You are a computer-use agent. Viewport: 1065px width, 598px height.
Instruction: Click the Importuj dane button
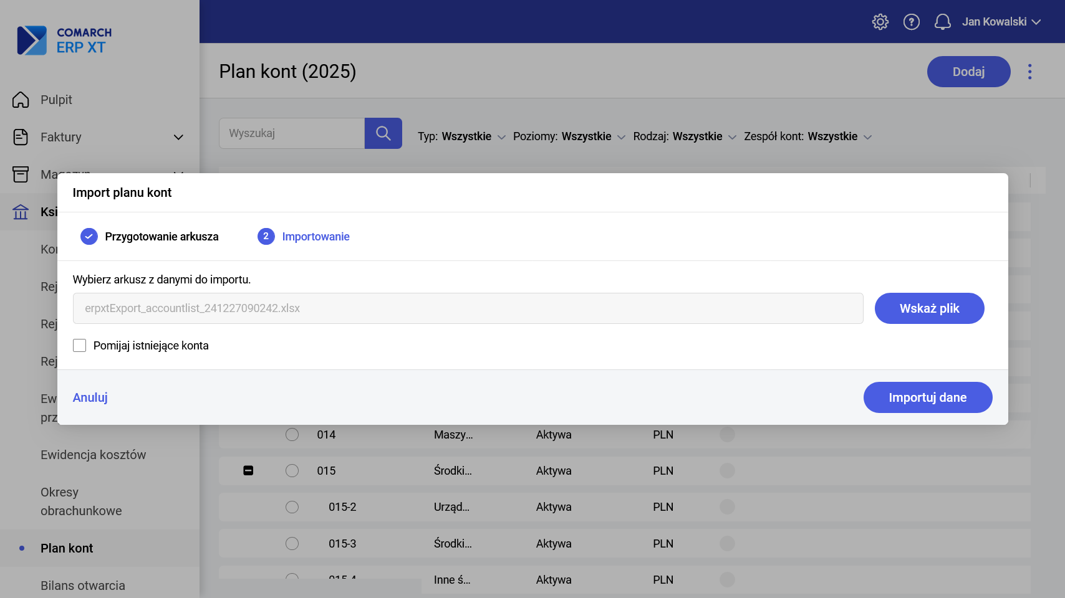click(927, 397)
